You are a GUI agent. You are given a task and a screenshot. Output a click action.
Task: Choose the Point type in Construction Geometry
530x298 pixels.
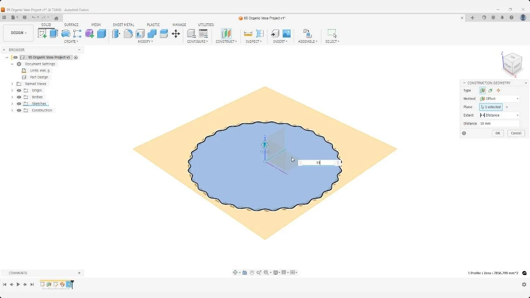(498, 90)
